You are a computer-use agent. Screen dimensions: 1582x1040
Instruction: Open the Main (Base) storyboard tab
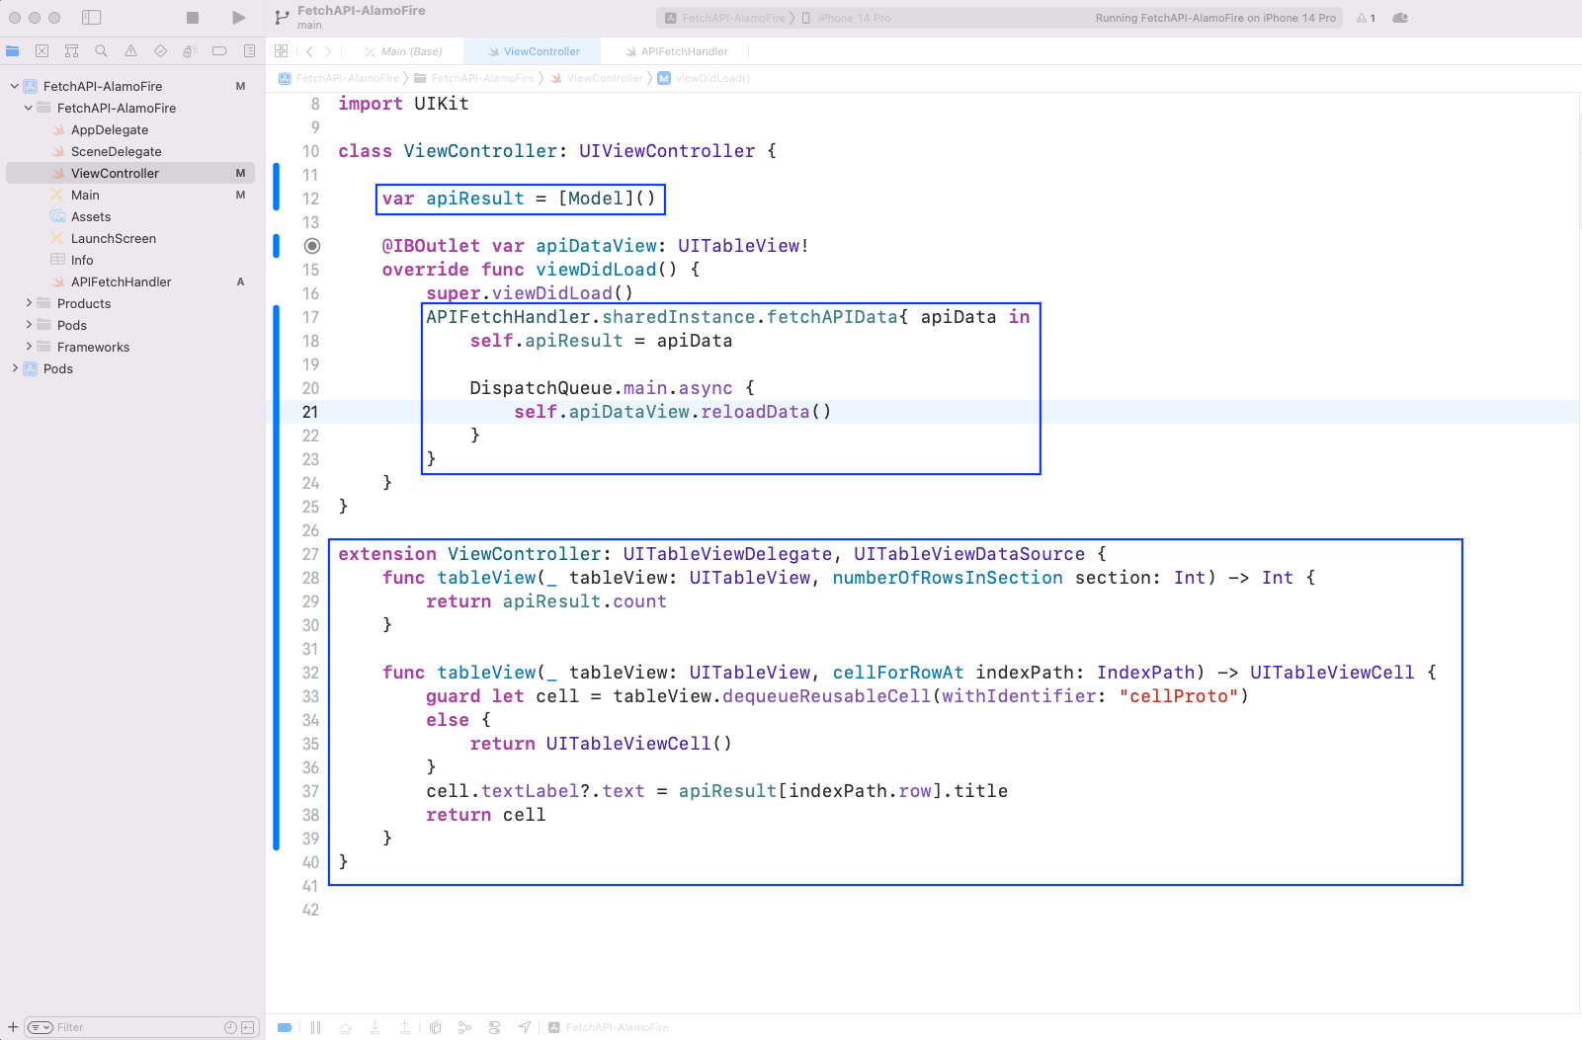point(405,50)
